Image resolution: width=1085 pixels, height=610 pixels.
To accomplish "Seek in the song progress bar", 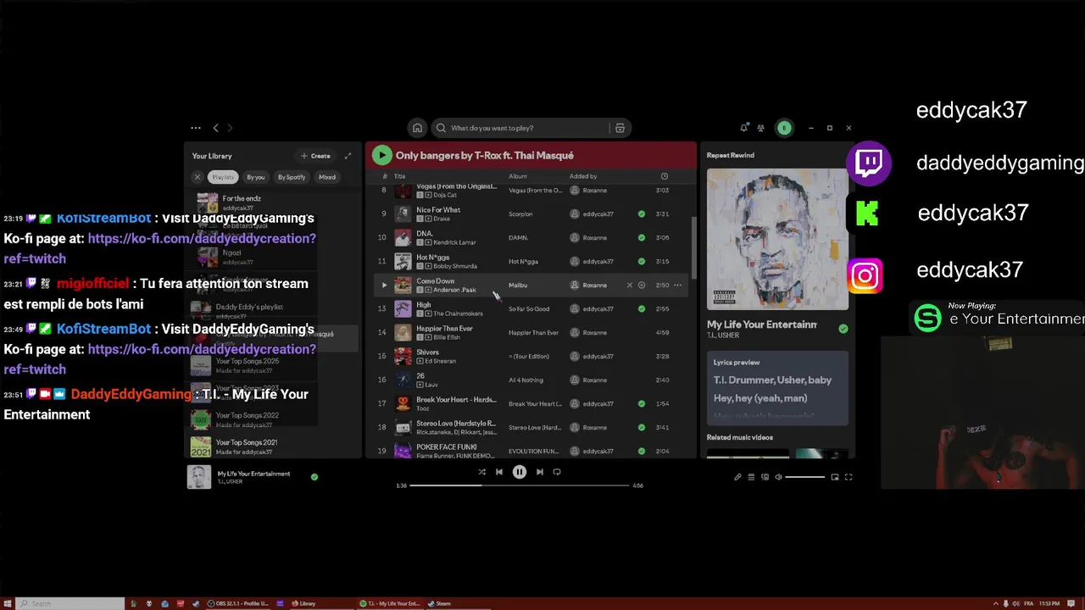I will [520, 485].
